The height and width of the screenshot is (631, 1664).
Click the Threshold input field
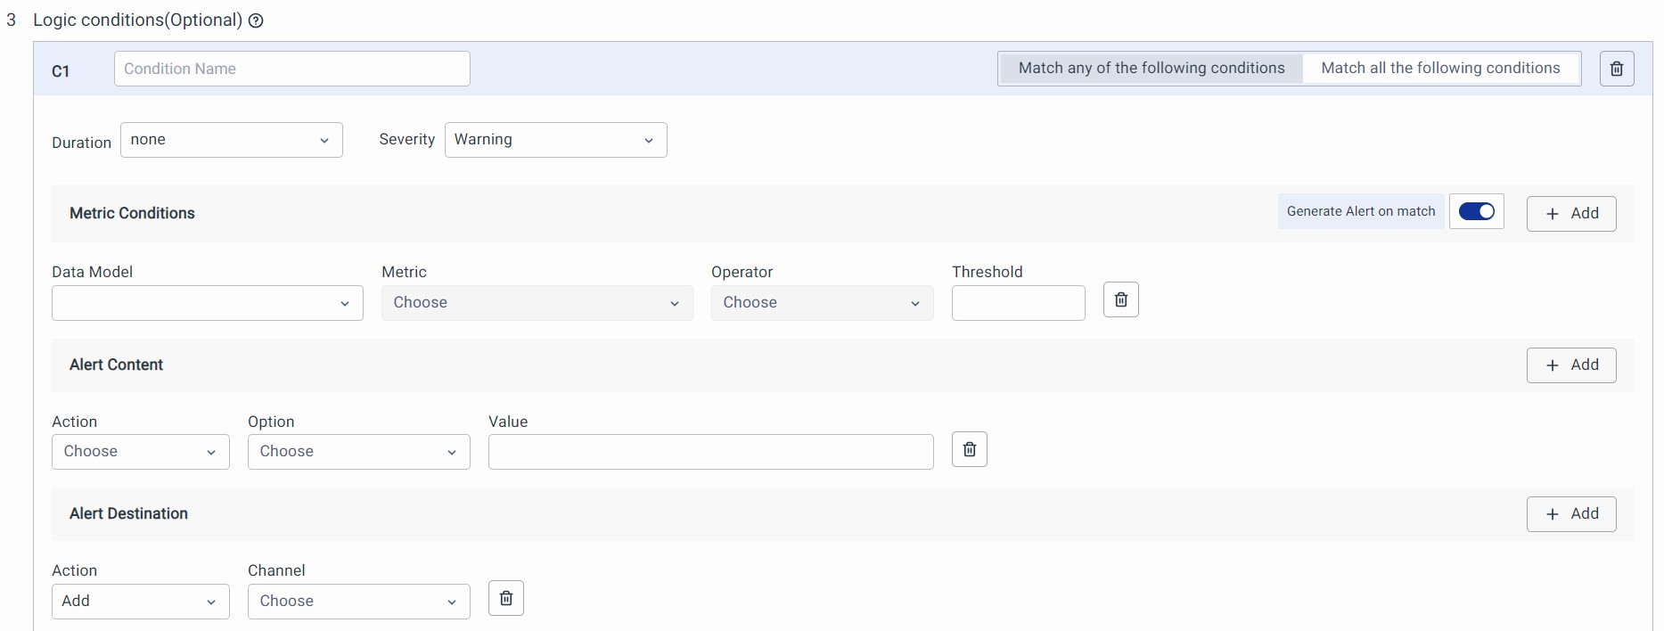1018,303
